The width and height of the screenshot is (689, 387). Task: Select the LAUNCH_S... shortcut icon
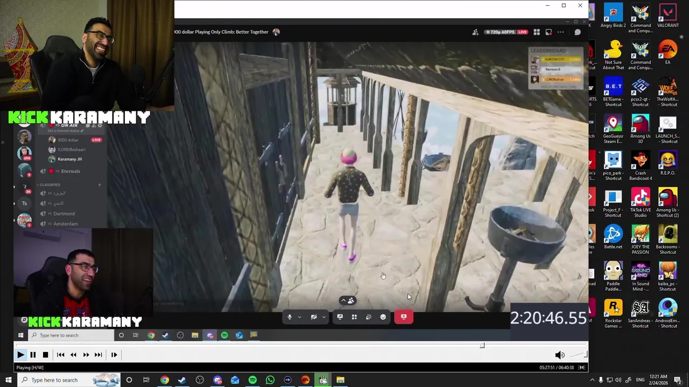(667, 129)
